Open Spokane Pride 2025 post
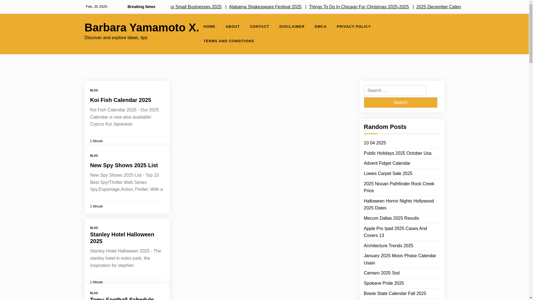The width and height of the screenshot is (533, 300). click(x=384, y=283)
